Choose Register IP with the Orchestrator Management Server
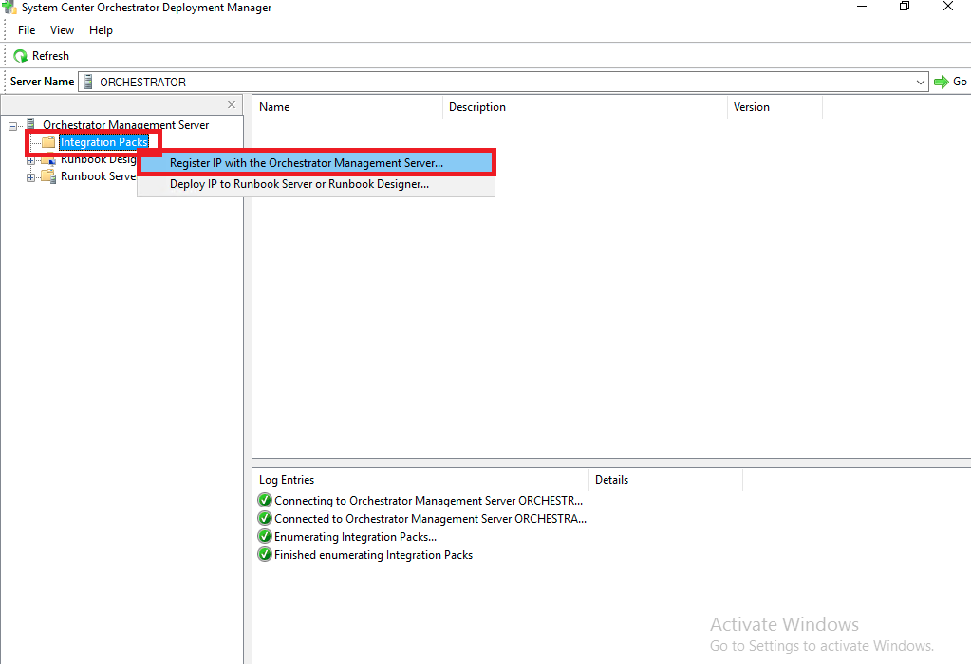The image size is (971, 664). tap(306, 163)
